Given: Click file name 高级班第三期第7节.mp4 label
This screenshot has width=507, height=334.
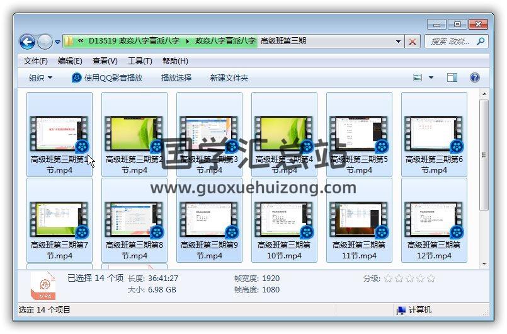Looking at the screenshot, I should click(x=59, y=250).
